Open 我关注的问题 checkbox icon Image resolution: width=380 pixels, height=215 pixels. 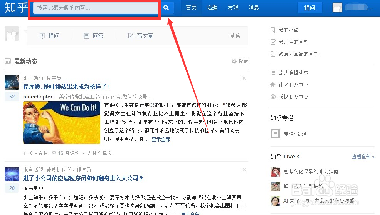click(273, 42)
